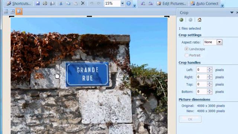Screen dimensions: 238x134
Task: Select the Portrait radio button
Action: [186, 55]
